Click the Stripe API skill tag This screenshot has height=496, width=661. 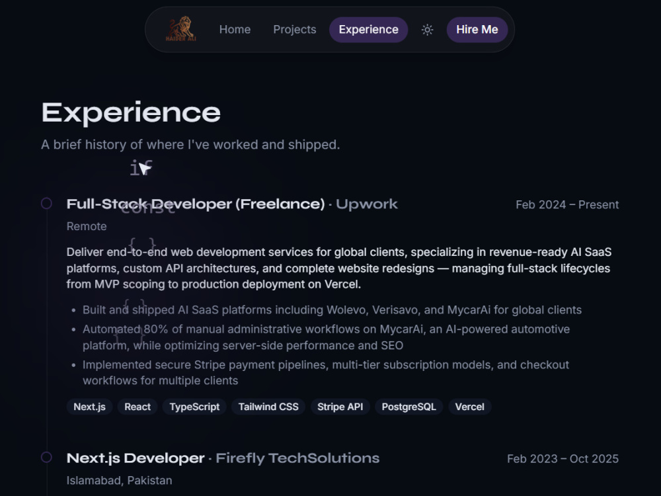point(340,407)
